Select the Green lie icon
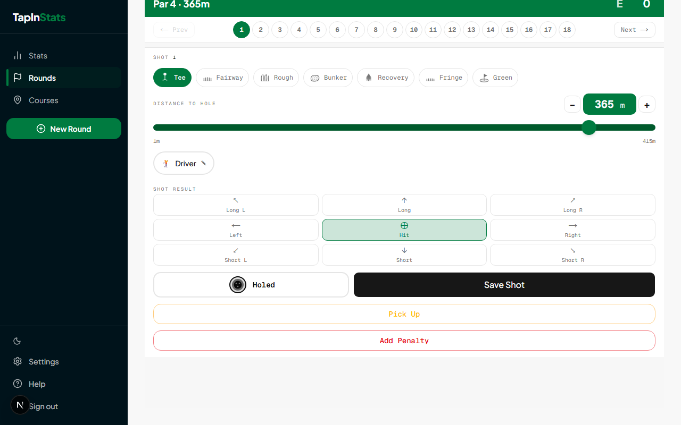The width and height of the screenshot is (681, 425). pos(483,78)
